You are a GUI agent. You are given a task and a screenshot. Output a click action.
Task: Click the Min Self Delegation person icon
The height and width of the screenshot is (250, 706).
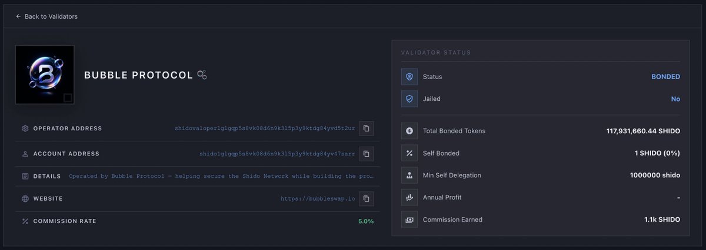[x=409, y=175]
